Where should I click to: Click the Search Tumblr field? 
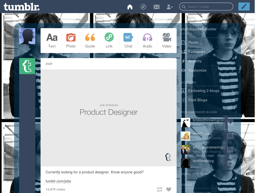tap(206, 7)
